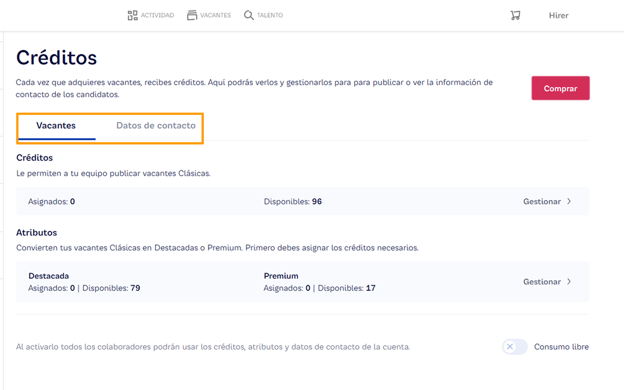624x390 pixels.
Task: Click the X mark inside the Consumo libre switch
Action: pyautogui.click(x=510, y=347)
